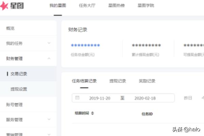Open the 星图热榜 tab
The height and width of the screenshot is (136, 204).
pos(117,5)
